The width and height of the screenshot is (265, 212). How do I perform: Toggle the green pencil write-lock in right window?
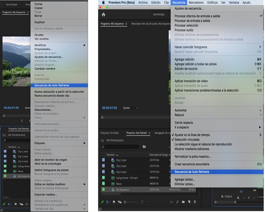[102, 202]
